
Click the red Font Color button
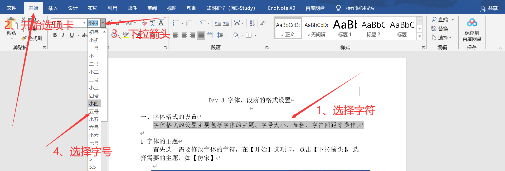click(x=139, y=35)
